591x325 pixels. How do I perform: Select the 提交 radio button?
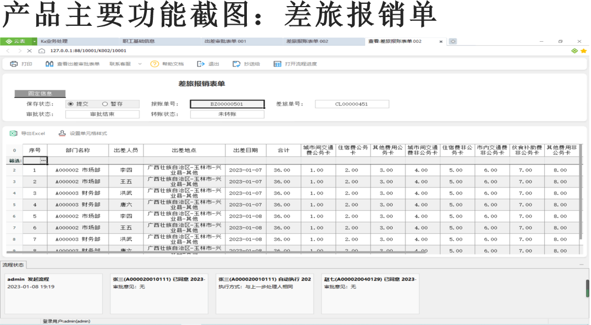[x=70, y=104]
